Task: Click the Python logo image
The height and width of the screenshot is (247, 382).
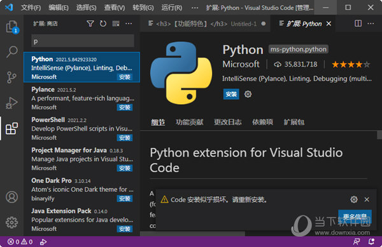Action: (x=181, y=73)
